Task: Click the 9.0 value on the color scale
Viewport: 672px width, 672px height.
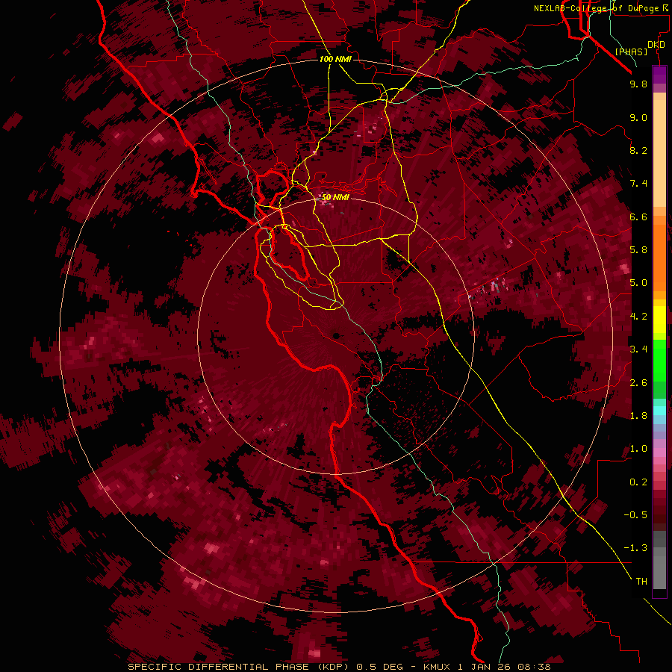Action: point(638,117)
